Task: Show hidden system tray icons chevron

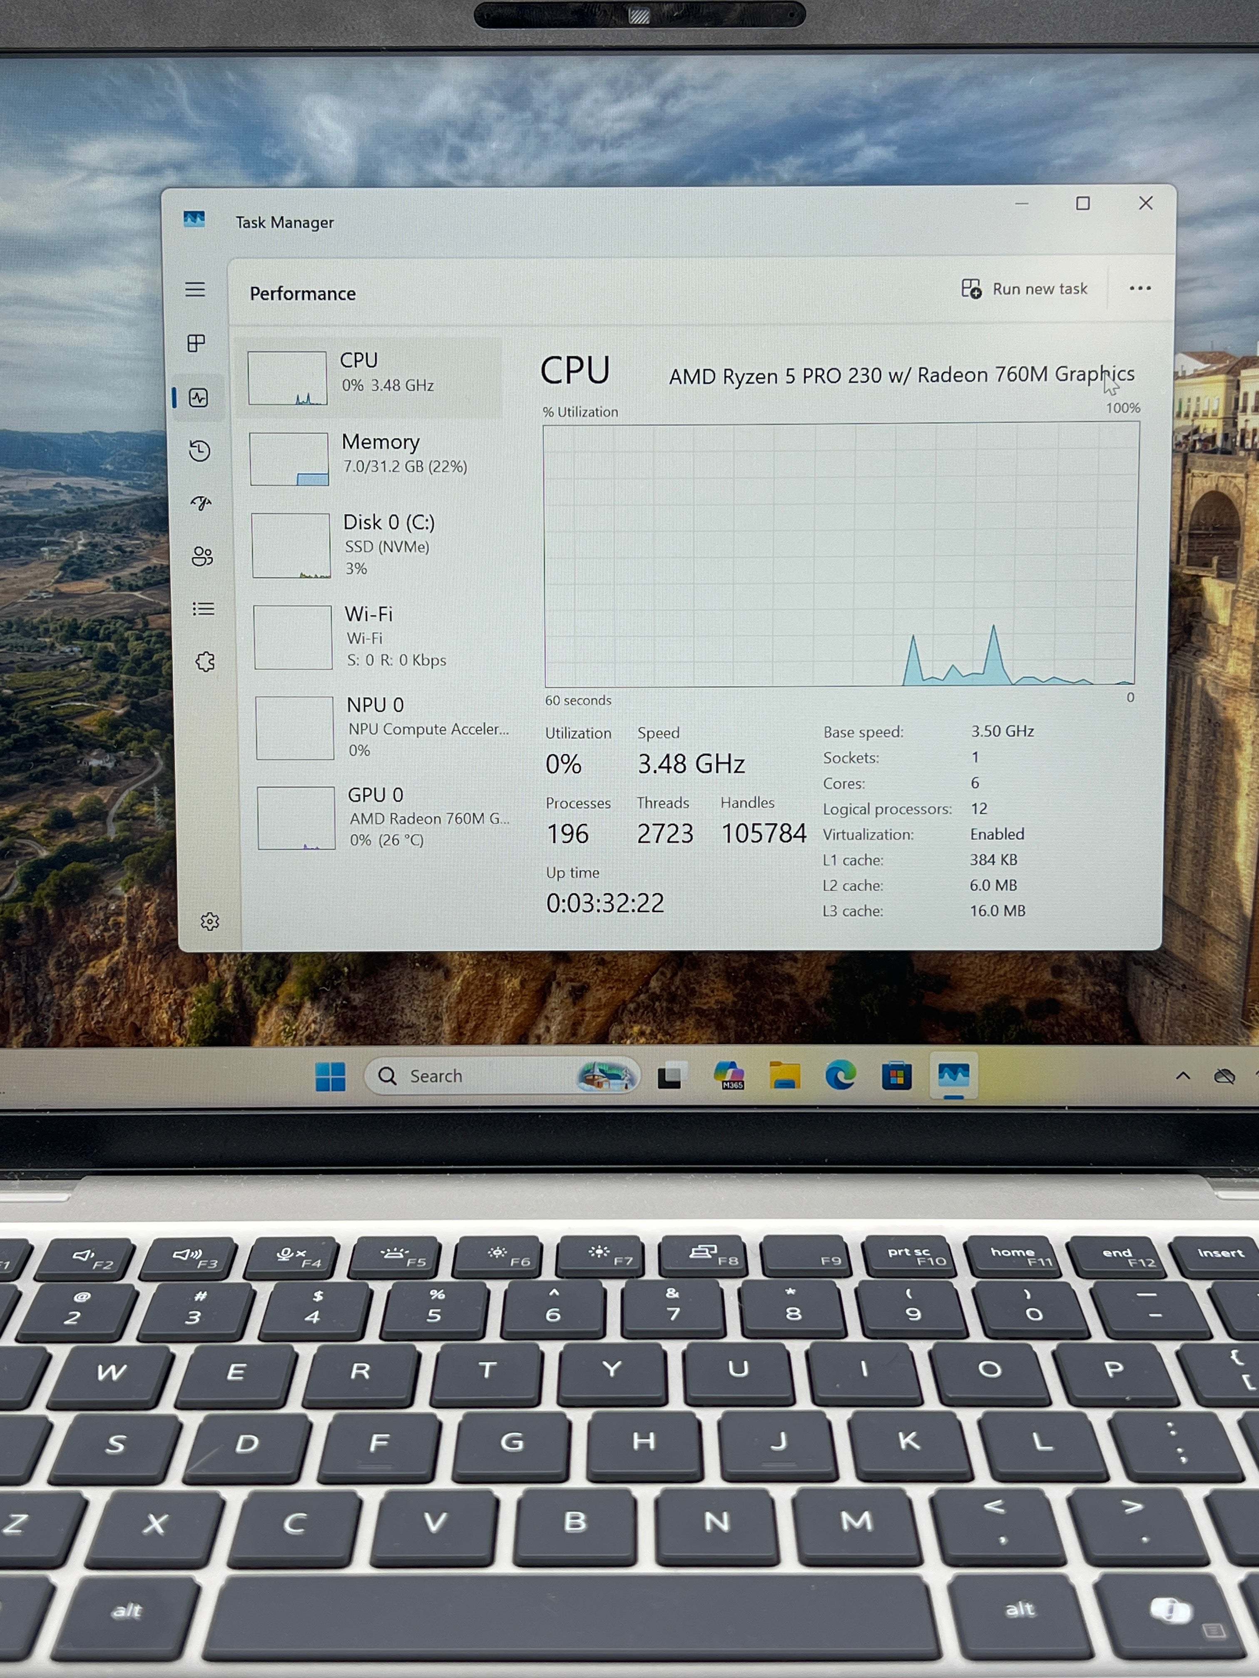Action: [x=1182, y=1077]
